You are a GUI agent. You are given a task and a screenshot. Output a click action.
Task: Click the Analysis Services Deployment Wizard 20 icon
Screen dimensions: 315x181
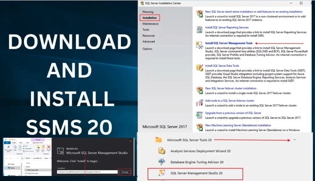161,151
